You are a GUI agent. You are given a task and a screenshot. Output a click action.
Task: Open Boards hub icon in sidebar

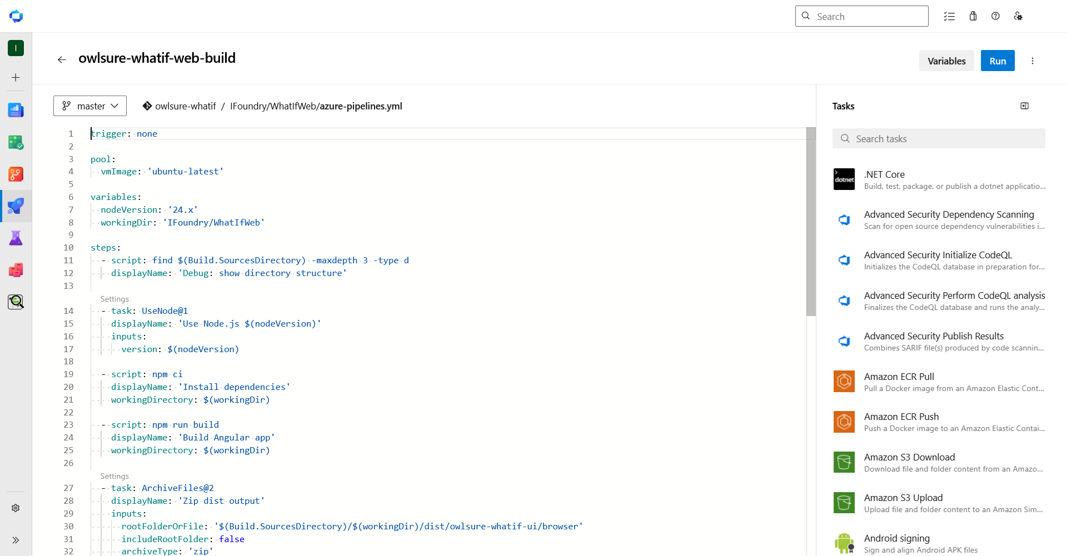pos(16,142)
